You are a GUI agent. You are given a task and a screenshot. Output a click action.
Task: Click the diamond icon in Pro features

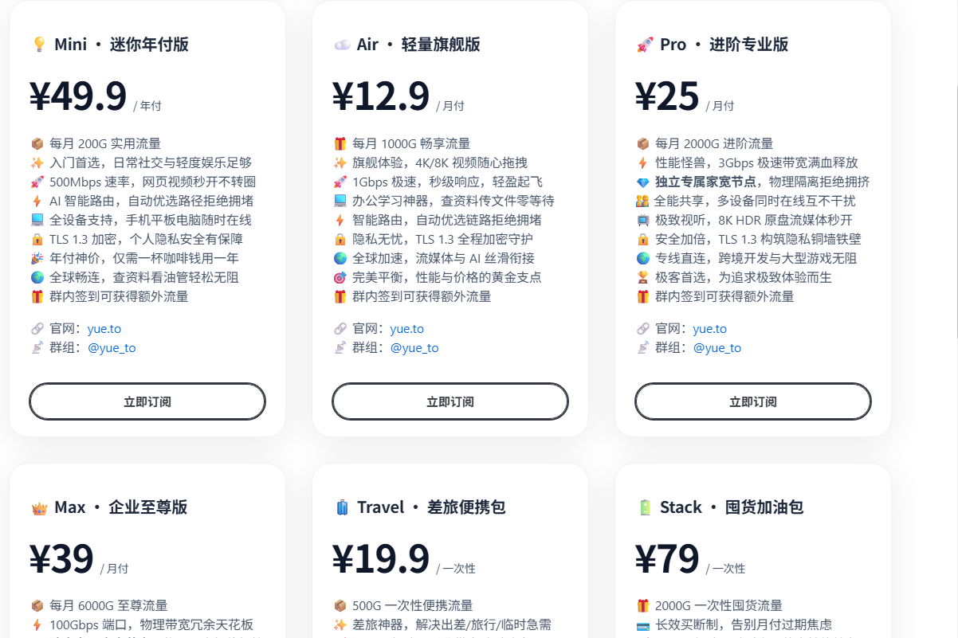click(643, 182)
